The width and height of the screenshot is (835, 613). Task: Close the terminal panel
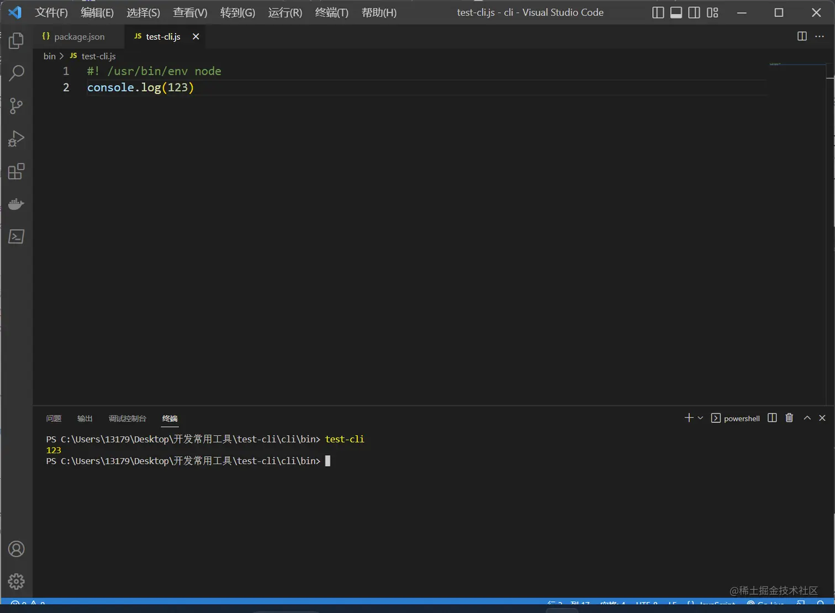coord(822,418)
